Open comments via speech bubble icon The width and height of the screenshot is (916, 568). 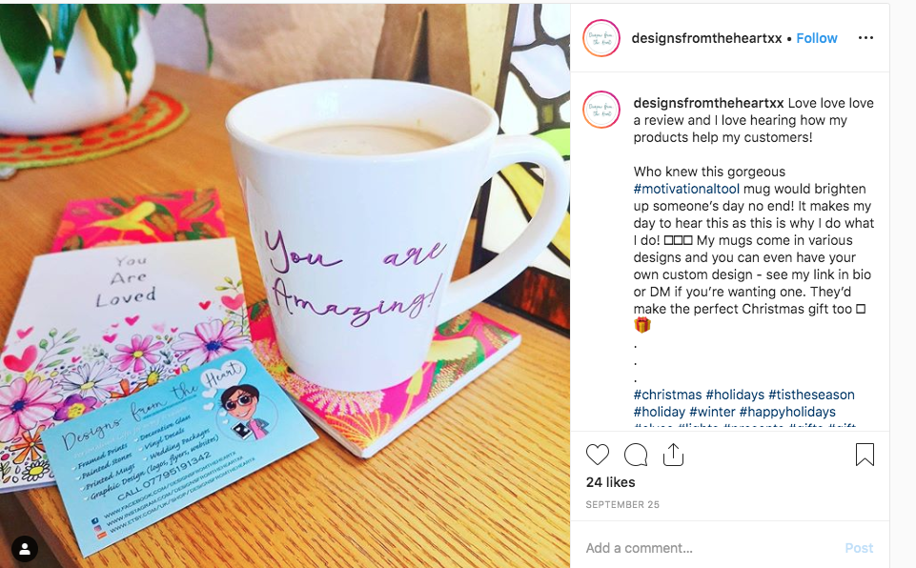[x=636, y=455]
